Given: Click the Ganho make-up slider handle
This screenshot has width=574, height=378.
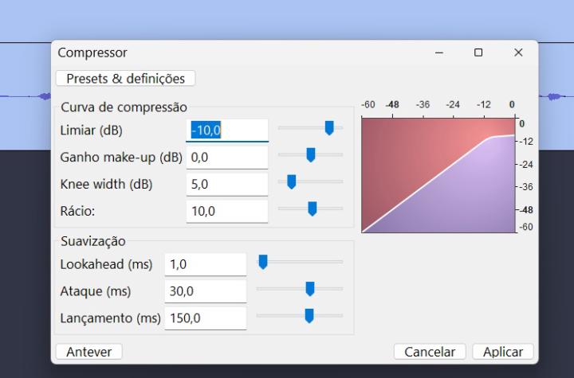Looking at the screenshot, I should [x=310, y=155].
